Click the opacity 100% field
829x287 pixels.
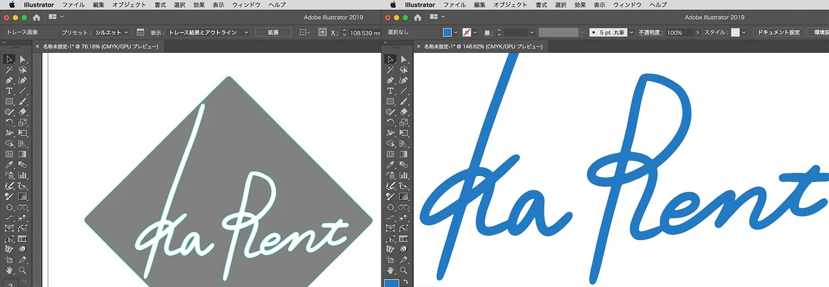(x=680, y=32)
